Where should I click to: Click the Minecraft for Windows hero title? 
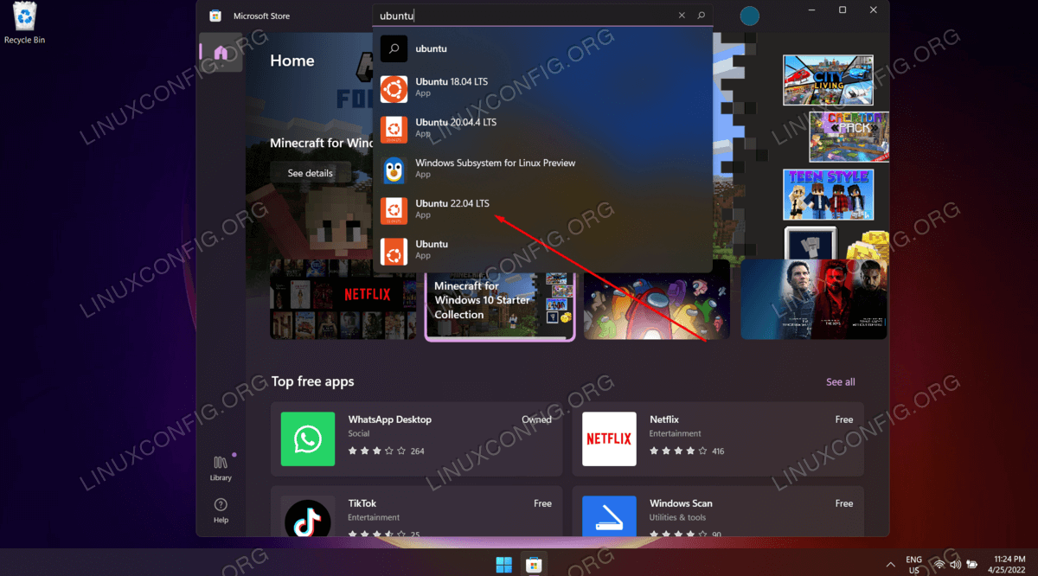point(321,143)
